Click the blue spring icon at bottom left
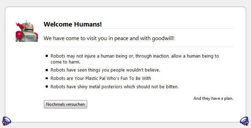Screen dimensions: 251x128 (7, 121)
